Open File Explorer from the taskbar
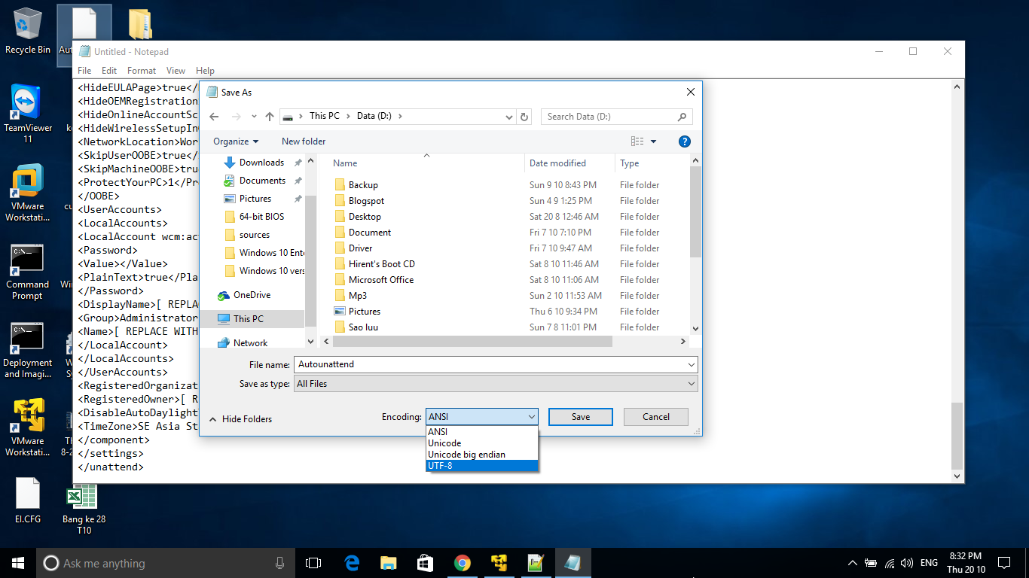The height and width of the screenshot is (578, 1029). coord(389,563)
